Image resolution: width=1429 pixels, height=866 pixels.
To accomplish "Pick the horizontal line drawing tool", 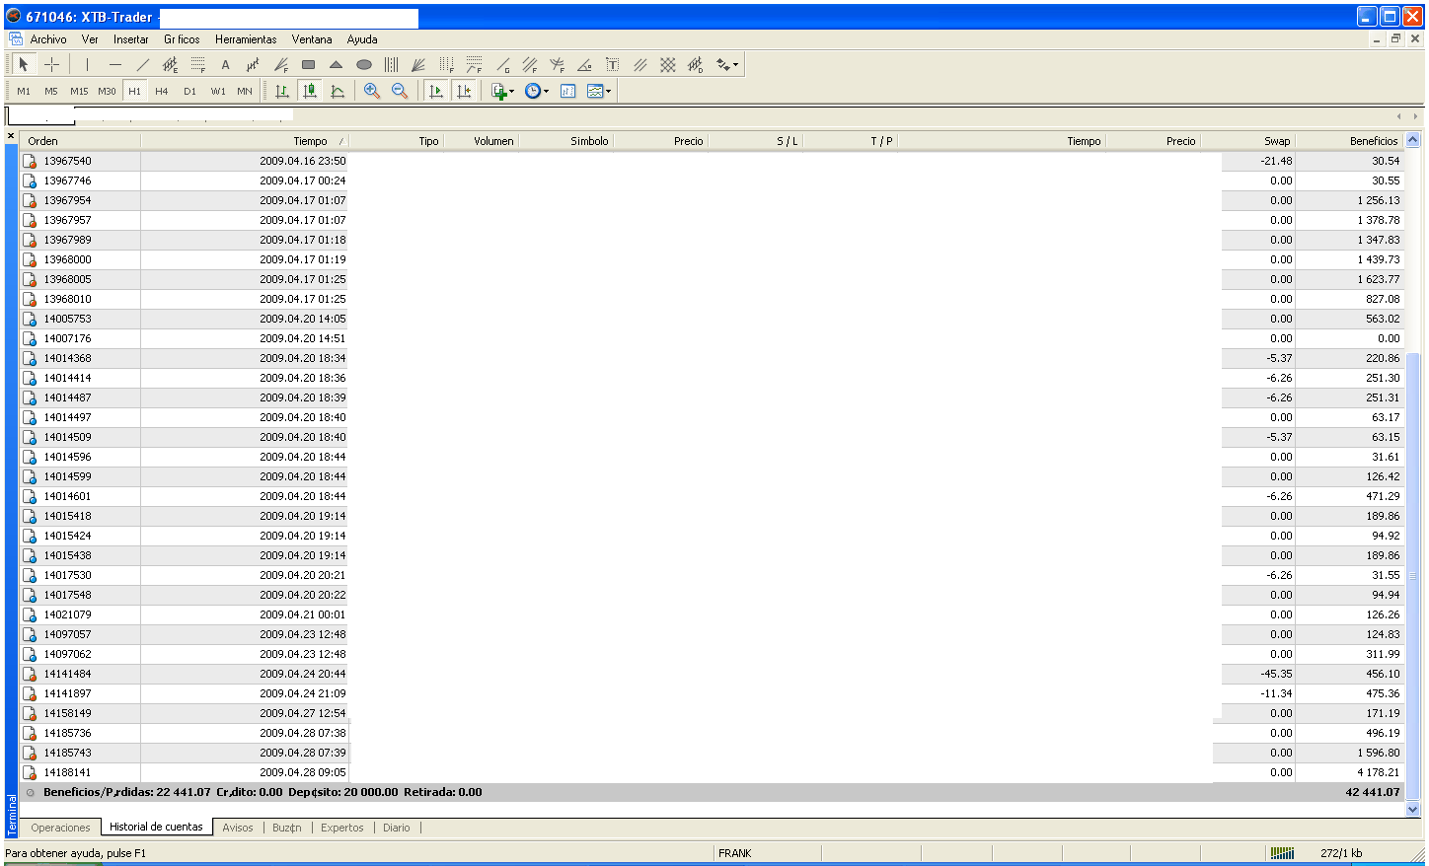I will coord(114,65).
